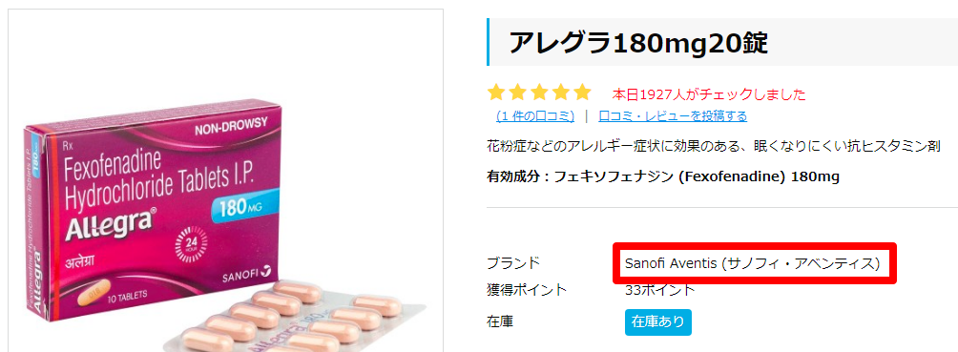Click the first yellow rating star
The width and height of the screenshot is (958, 352).
click(496, 93)
